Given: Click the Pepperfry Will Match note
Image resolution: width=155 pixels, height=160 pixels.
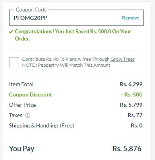Looking at the screenshot, I should (x=66, y=65).
